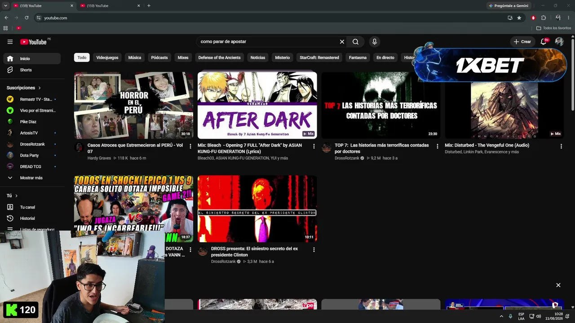Open options menu for DROSS Clinton video

click(x=314, y=249)
